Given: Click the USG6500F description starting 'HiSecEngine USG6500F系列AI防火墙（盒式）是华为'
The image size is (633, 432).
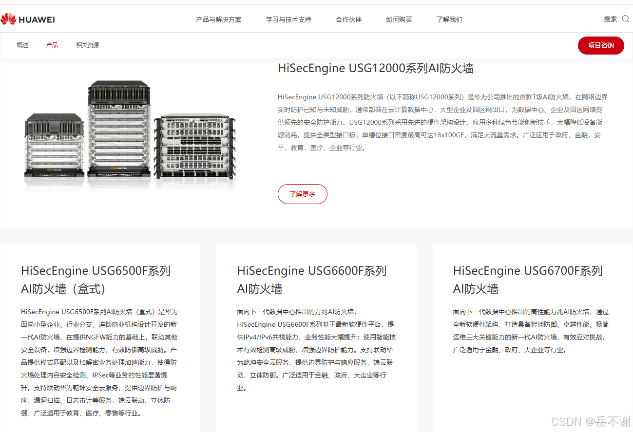Looking at the screenshot, I should point(99,362).
